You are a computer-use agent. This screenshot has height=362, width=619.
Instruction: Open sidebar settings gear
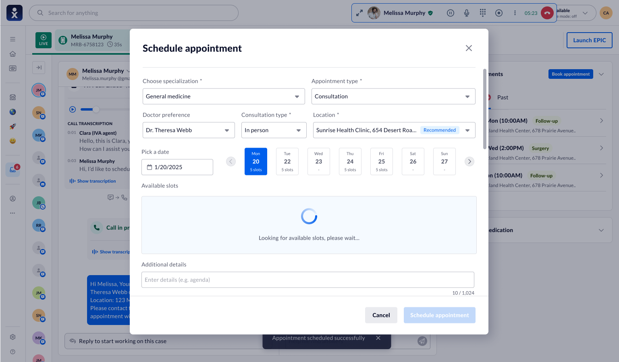13,337
